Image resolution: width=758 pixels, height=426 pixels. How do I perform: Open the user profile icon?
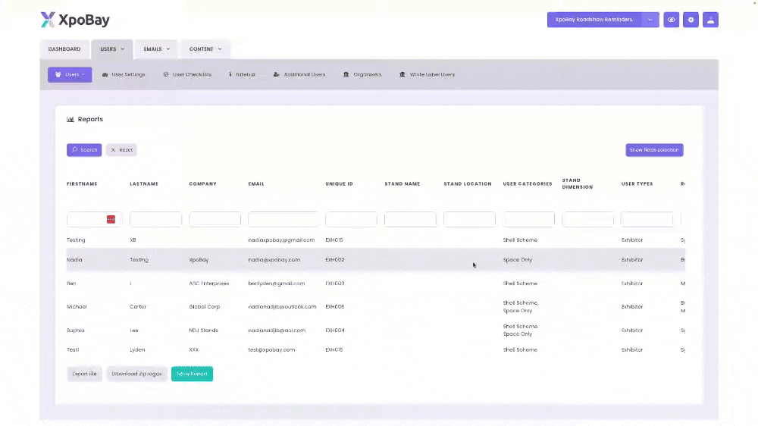pos(710,20)
